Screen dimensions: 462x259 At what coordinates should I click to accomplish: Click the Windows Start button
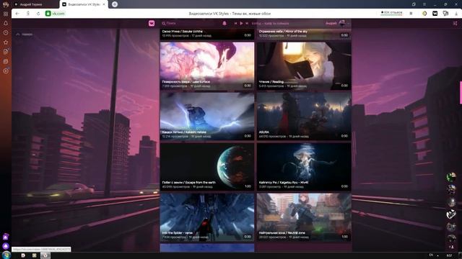6,255
